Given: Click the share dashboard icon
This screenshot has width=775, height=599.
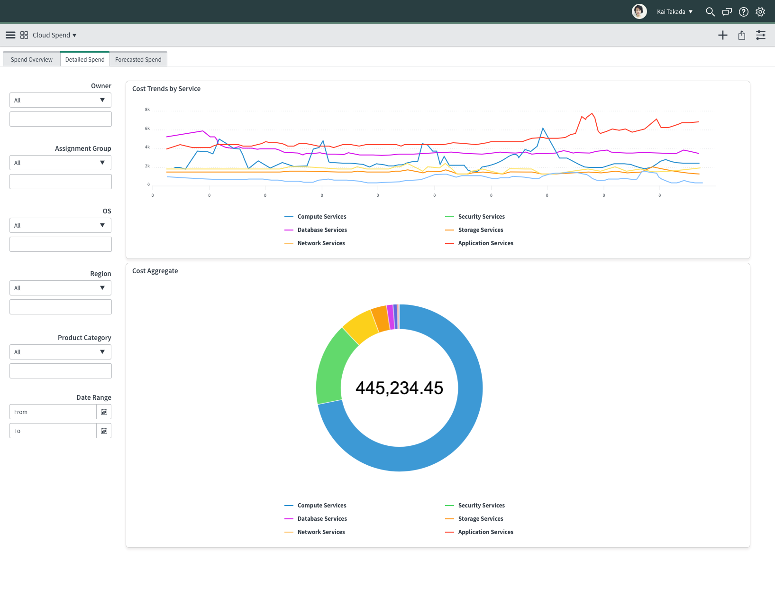Looking at the screenshot, I should coord(742,35).
